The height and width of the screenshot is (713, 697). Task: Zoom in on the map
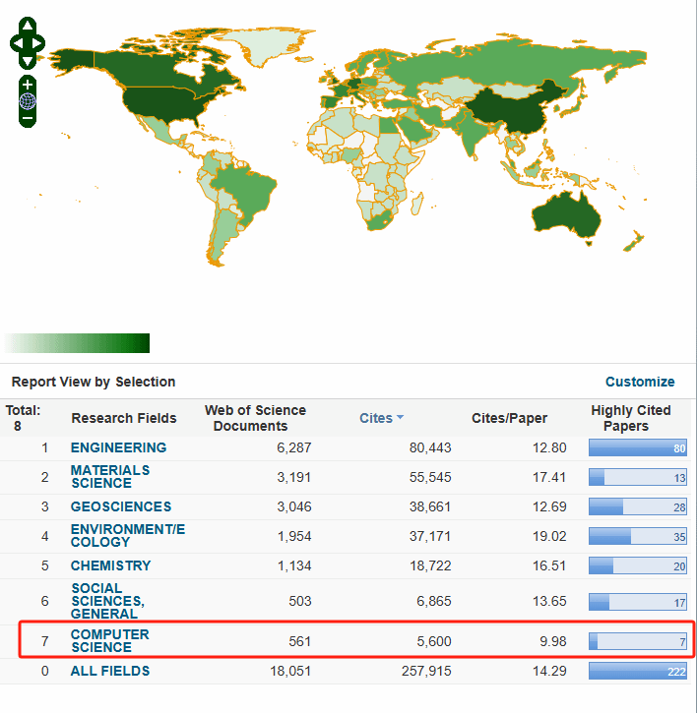(x=28, y=85)
